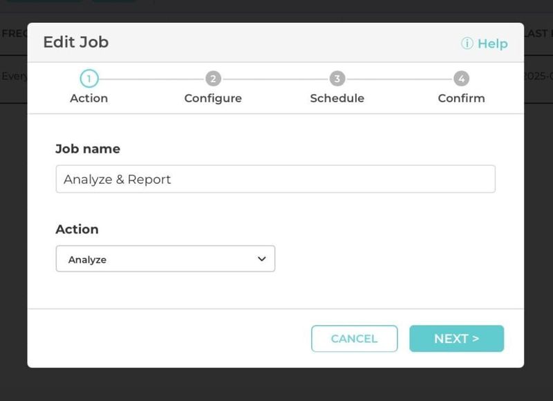Select the Analyze option text
The width and height of the screenshot is (553, 401).
[x=87, y=259]
